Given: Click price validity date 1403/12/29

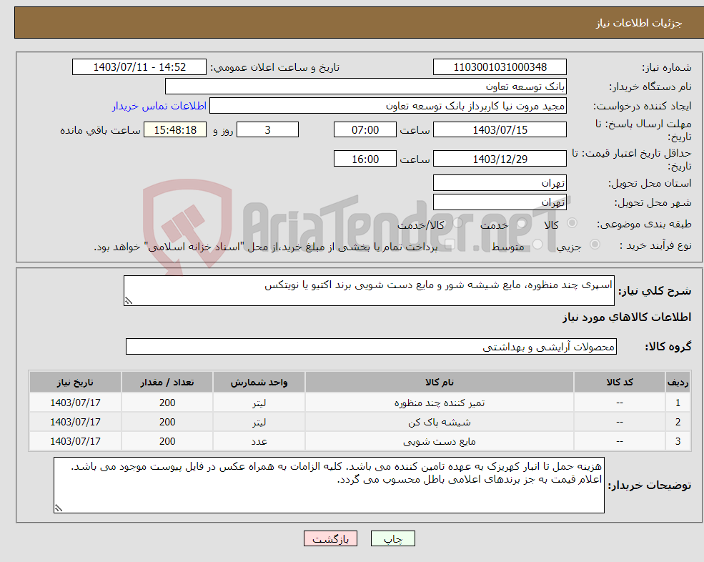Looking at the screenshot, I should (x=500, y=159).
